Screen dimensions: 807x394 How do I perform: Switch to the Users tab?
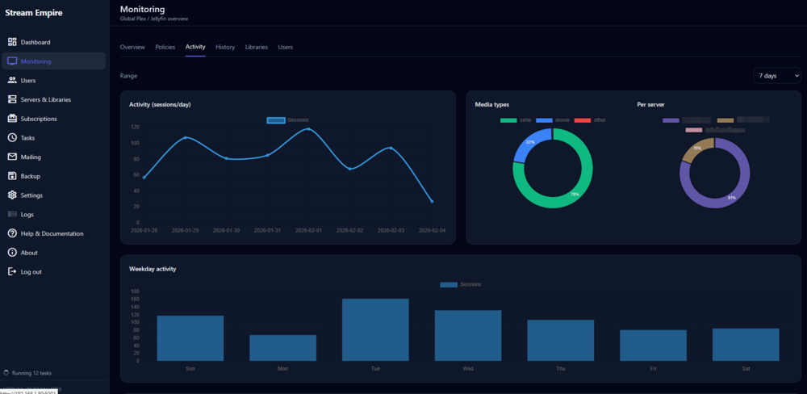point(285,47)
